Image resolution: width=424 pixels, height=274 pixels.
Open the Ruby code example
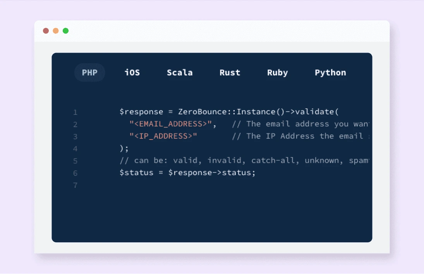coord(277,72)
